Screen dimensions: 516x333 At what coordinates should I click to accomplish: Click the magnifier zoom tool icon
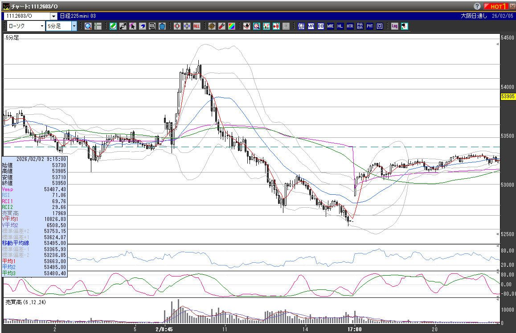tap(88, 26)
